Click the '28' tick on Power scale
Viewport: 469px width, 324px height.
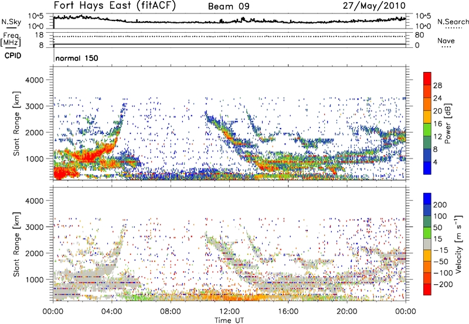pos(437,85)
